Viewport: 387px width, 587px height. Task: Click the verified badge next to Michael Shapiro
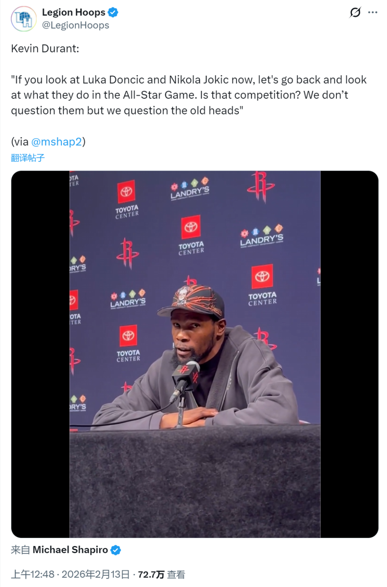116,550
